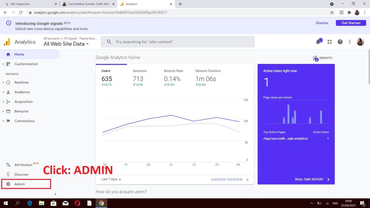The width and height of the screenshot is (370, 208).
Task: Click the ENG language indicator
Action: (x=335, y=203)
